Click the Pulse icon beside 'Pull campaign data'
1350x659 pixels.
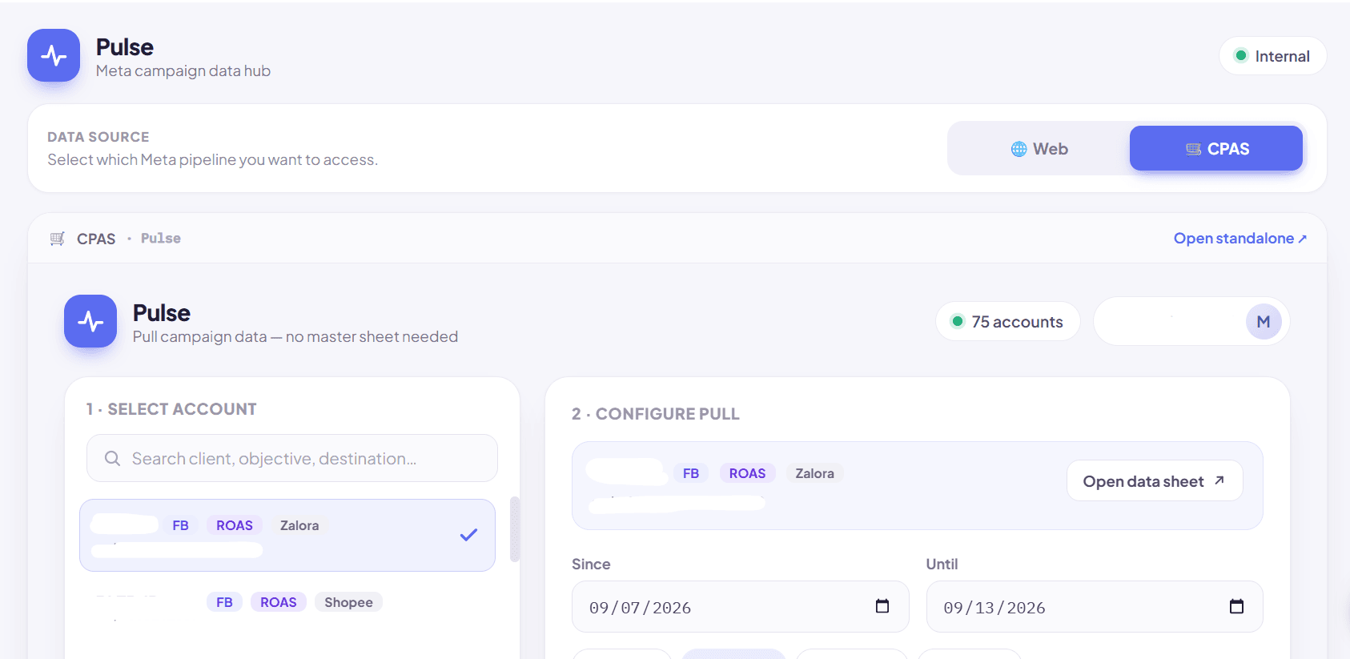click(x=90, y=321)
